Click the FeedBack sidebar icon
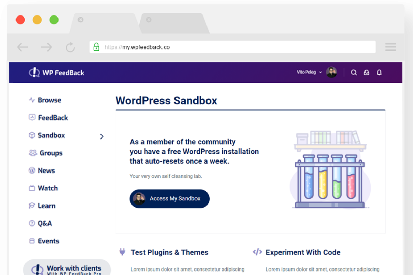Viewport: 413px width, 275px height. [x=32, y=118]
